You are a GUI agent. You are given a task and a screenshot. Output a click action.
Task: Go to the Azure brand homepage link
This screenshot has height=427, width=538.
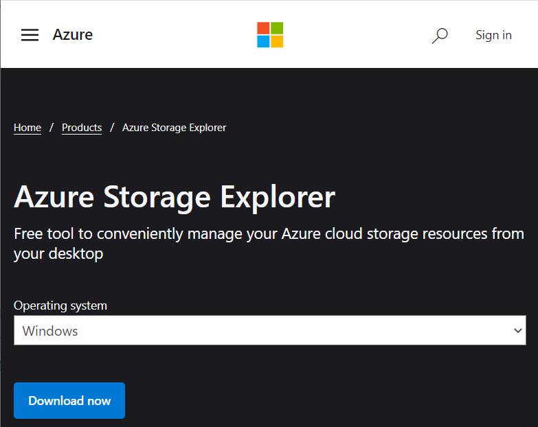[x=73, y=34]
